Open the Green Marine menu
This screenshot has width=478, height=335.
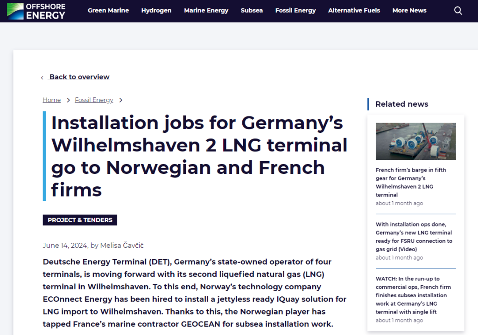(108, 10)
